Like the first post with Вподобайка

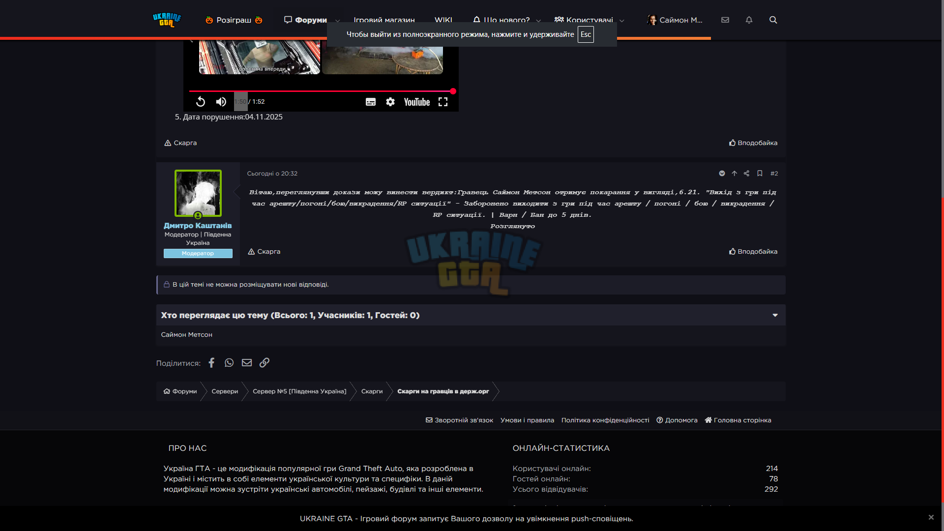coord(753,143)
